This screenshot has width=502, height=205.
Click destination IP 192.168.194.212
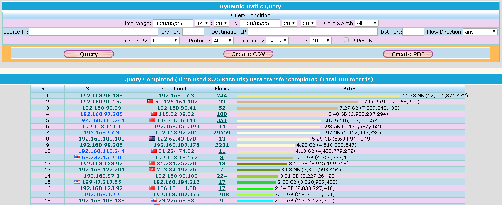click(176, 182)
